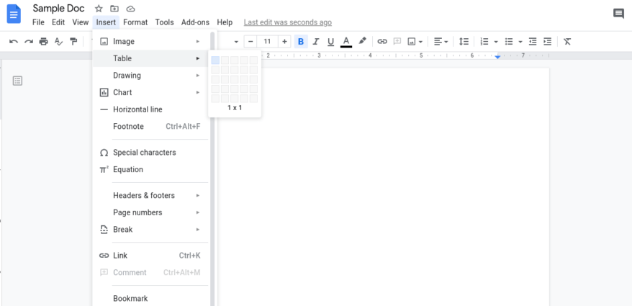Click the Sample Doc title
This screenshot has width=632, height=306.
click(x=58, y=8)
